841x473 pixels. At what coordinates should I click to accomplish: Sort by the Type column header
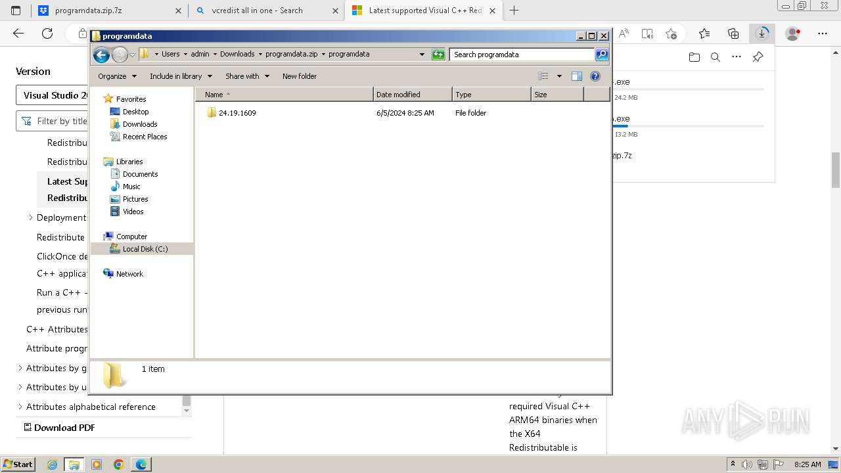(x=491, y=95)
